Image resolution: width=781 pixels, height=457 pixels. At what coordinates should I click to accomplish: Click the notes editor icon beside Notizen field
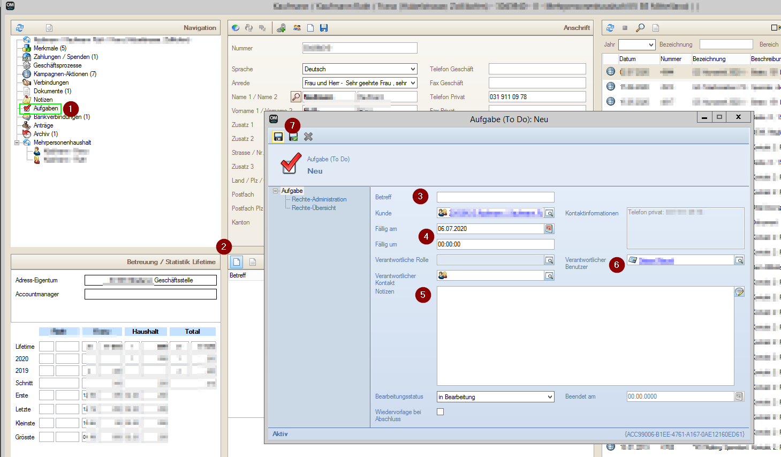[739, 292]
